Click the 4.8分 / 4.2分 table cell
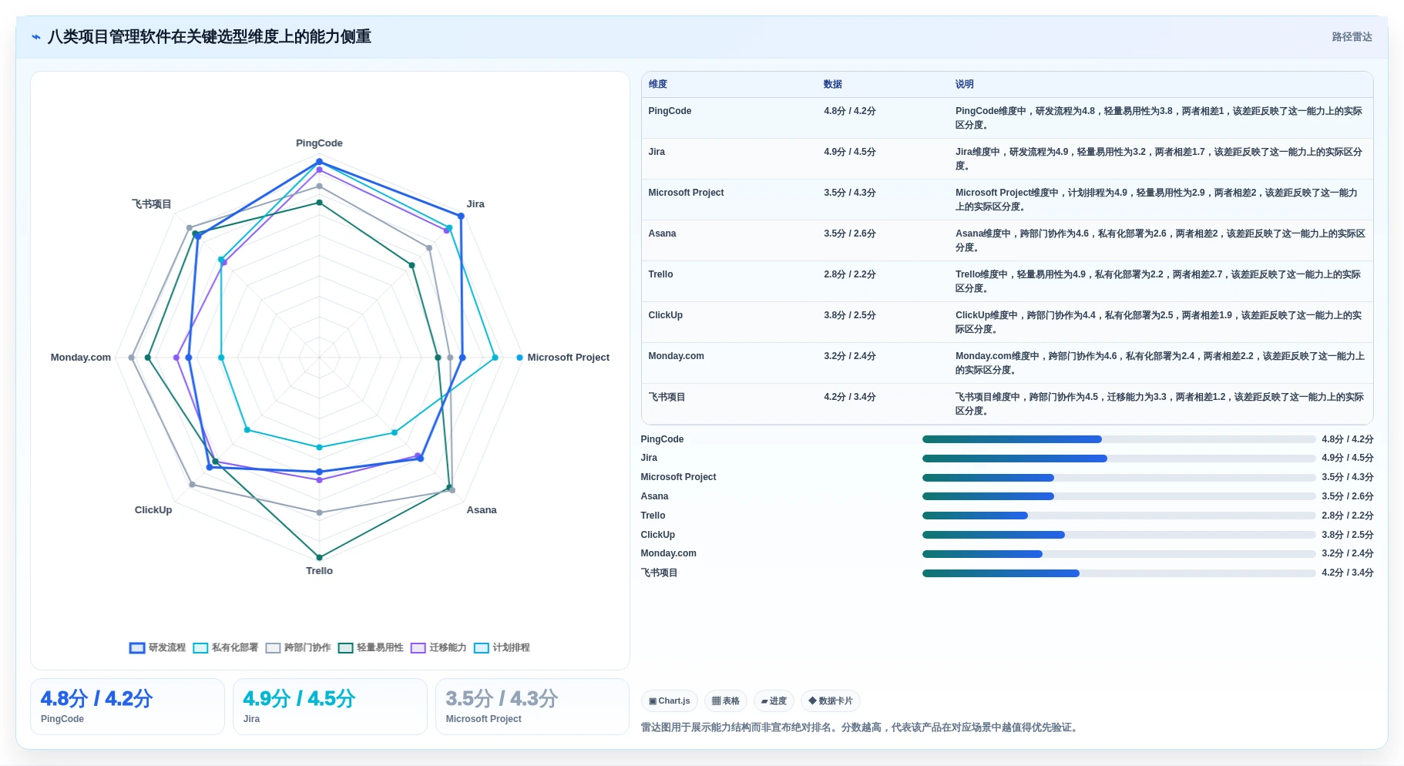This screenshot has width=1404, height=766. click(849, 111)
